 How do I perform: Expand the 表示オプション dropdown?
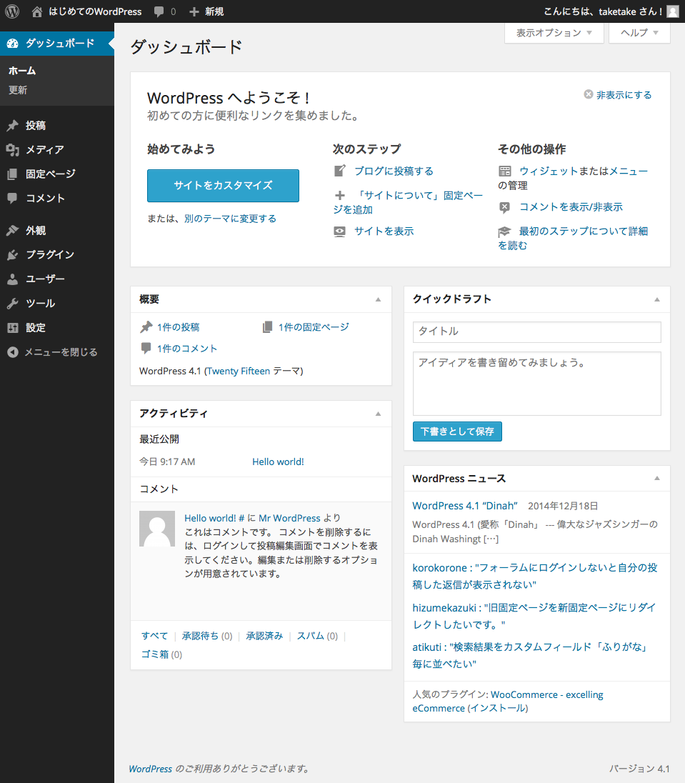(554, 33)
